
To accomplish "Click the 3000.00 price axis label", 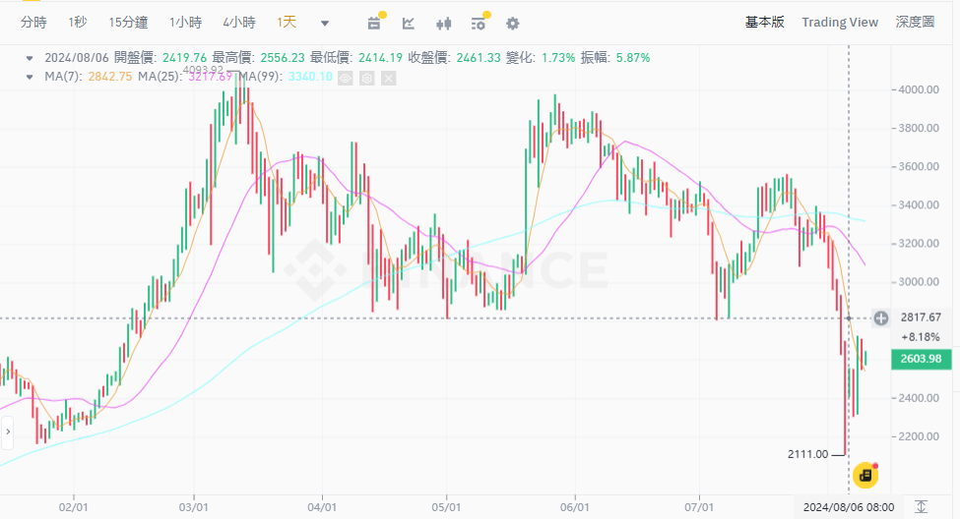I will [919, 282].
